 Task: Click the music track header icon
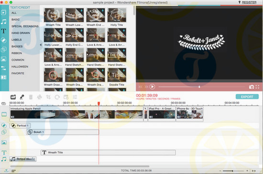click(x=4, y=159)
